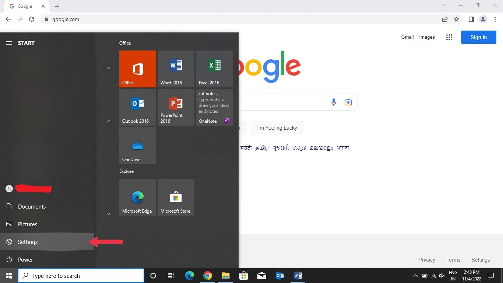Click the START hamburger menu icon
The image size is (503, 283).
tap(9, 43)
